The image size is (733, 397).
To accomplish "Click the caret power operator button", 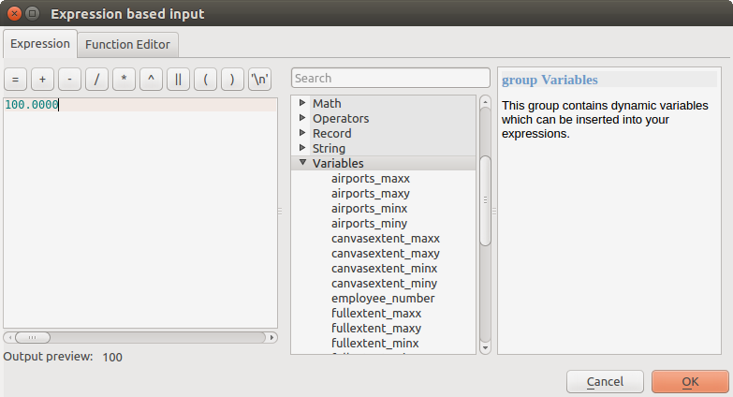I will (x=151, y=80).
